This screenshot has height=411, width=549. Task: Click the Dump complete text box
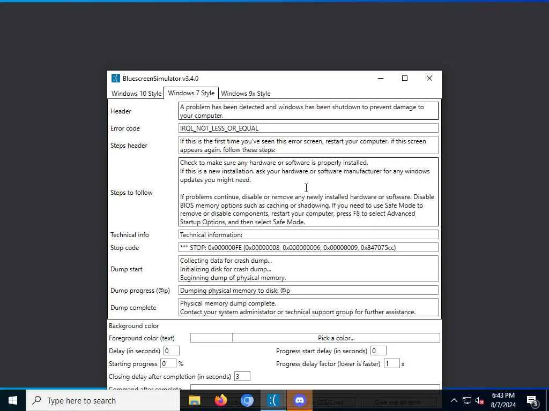coord(308,308)
